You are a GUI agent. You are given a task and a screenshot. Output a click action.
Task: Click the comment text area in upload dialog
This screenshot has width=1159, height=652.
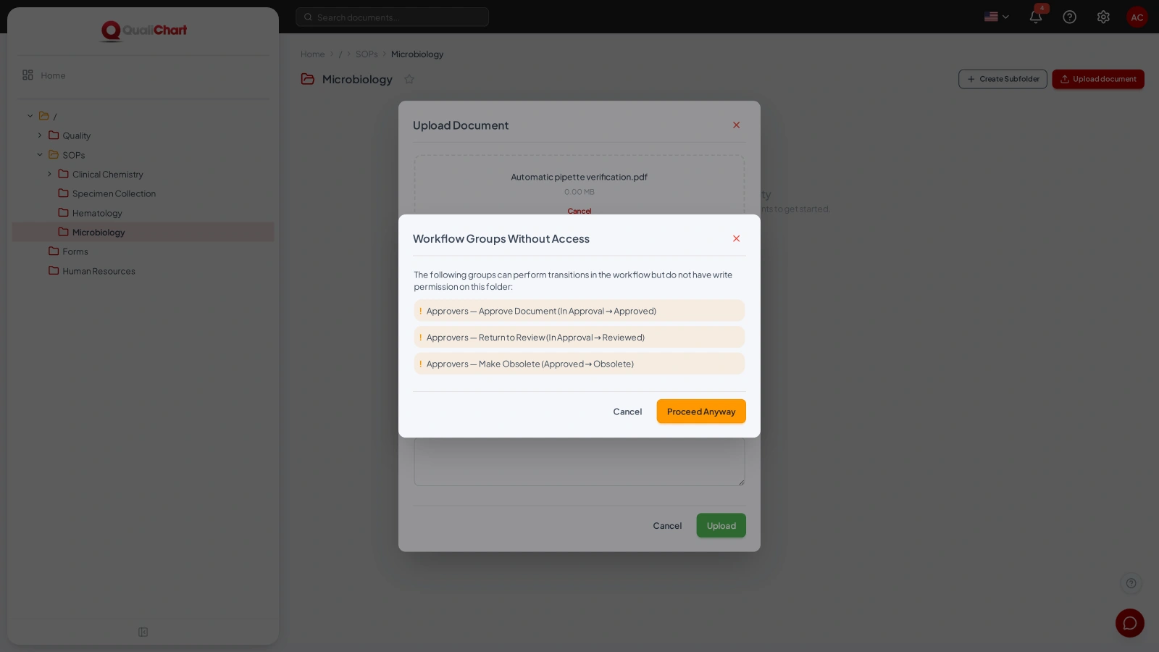pyautogui.click(x=579, y=461)
